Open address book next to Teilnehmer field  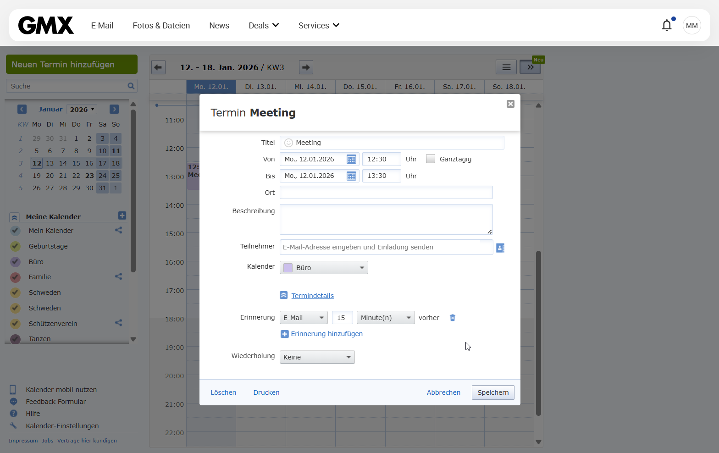(500, 248)
